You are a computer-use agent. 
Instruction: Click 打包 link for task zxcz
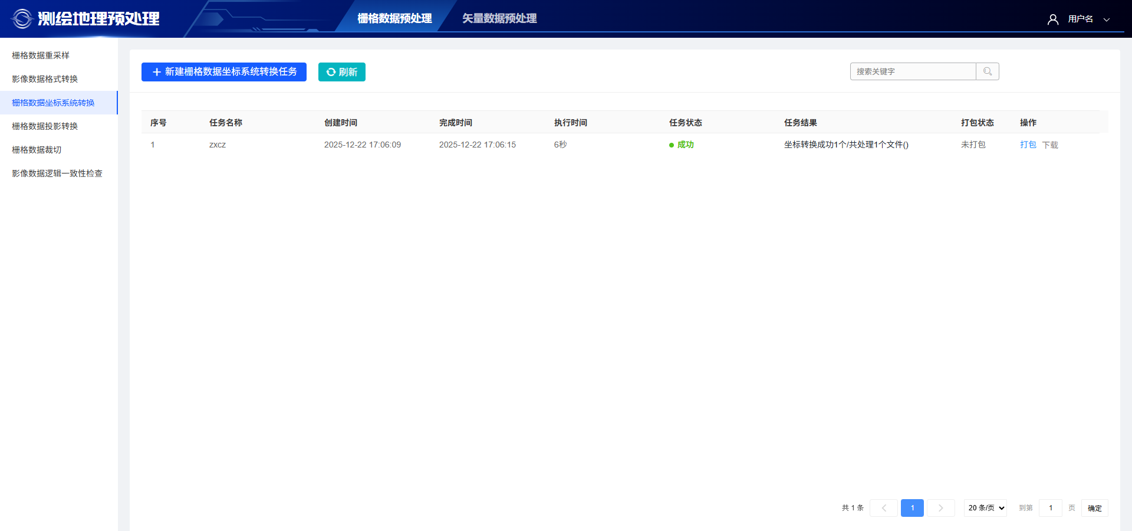point(1028,145)
